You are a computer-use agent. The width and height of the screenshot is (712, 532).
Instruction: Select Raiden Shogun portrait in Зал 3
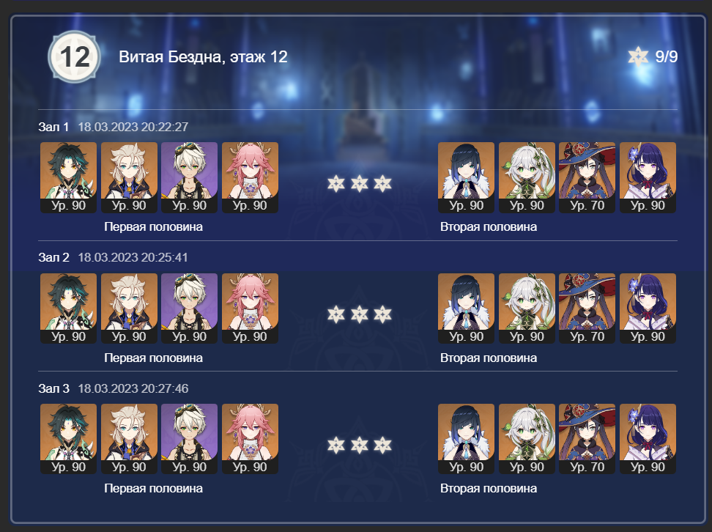(x=648, y=439)
